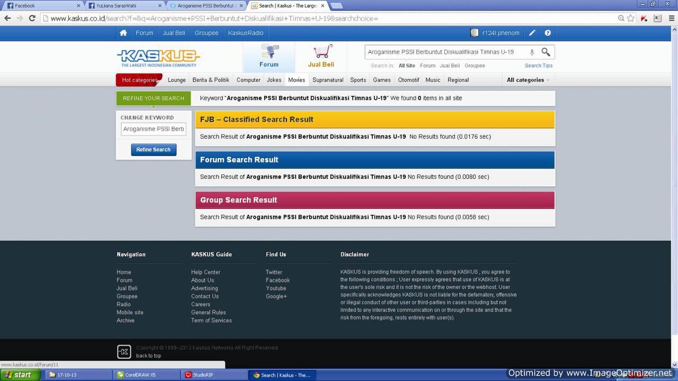Click the footer Kaskus K logo icon
Viewport: 678px width, 381px height.
[x=123, y=351]
